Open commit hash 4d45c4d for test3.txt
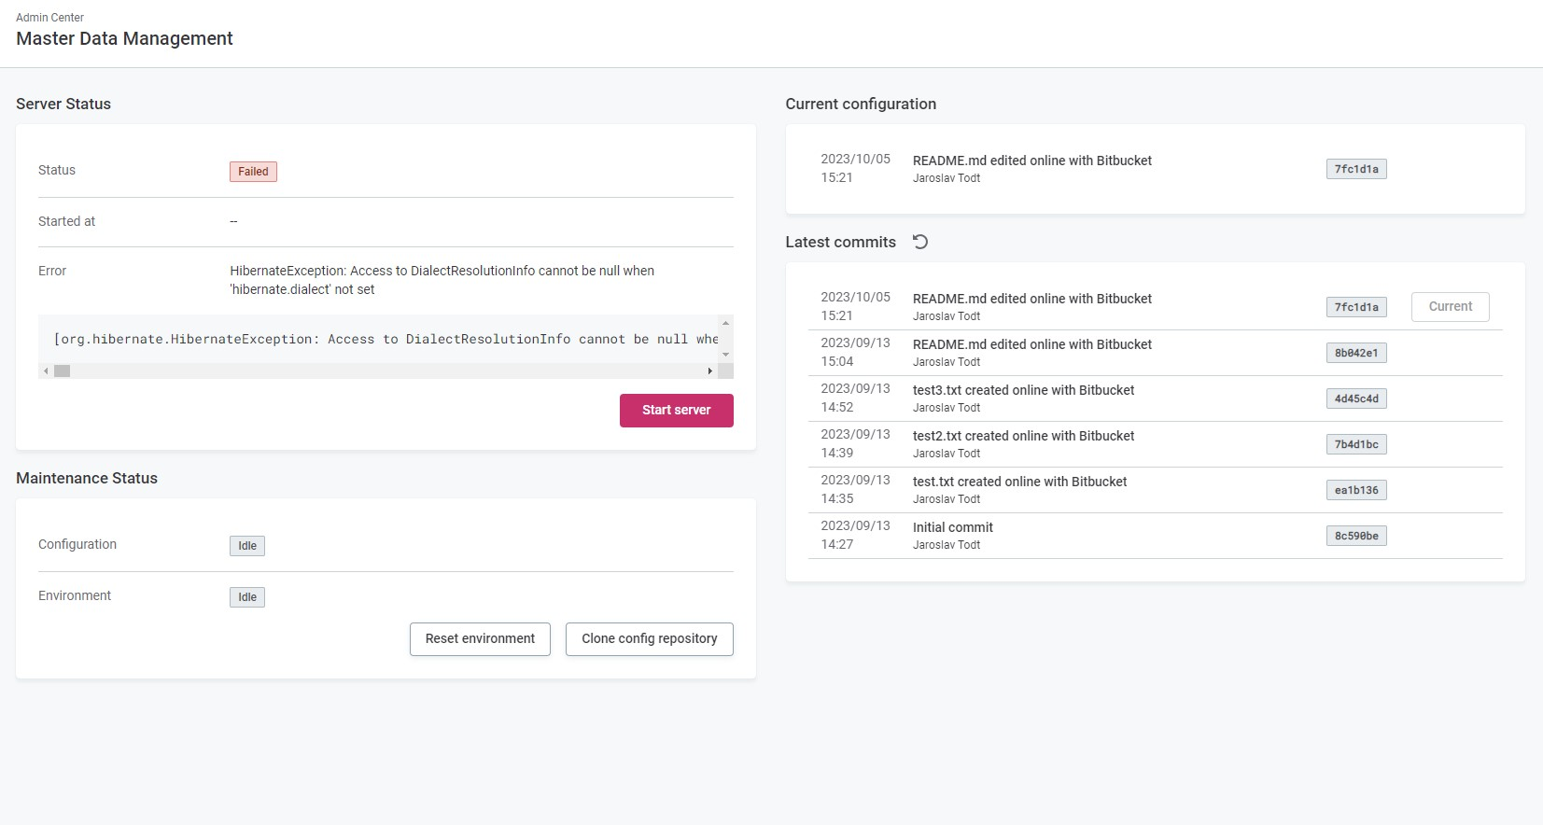The height and width of the screenshot is (825, 1543). 1355,398
